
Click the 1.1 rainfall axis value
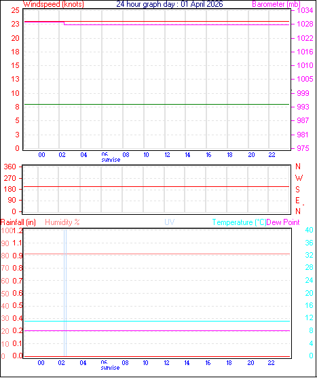point(18,243)
